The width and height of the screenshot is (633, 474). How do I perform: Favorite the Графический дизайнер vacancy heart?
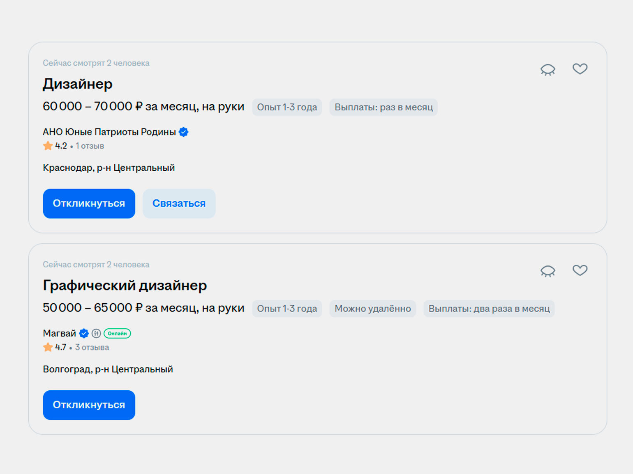coord(580,270)
